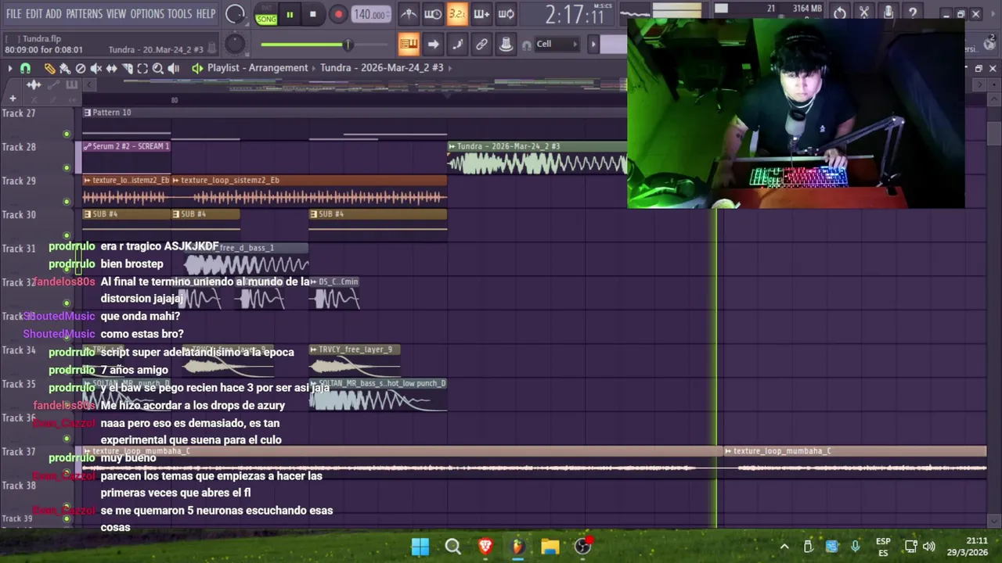Mute Track 27 with green dot

tap(67, 134)
